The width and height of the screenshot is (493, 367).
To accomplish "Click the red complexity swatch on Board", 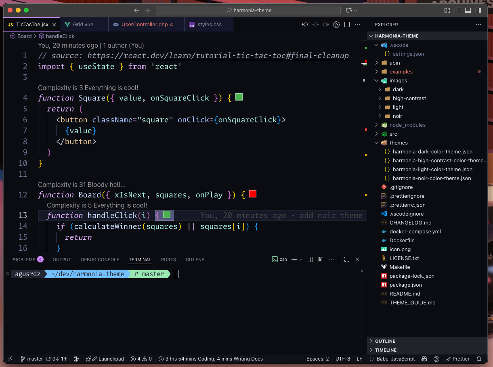I will pyautogui.click(x=253, y=194).
